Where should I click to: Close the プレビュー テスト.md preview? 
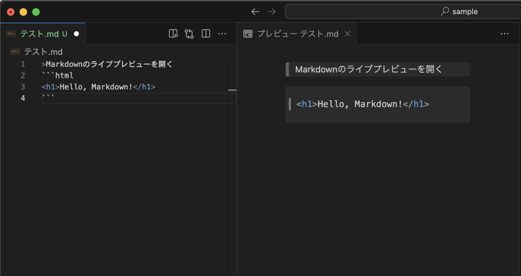click(347, 34)
